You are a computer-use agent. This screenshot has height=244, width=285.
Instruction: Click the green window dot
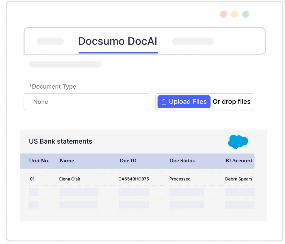click(246, 14)
